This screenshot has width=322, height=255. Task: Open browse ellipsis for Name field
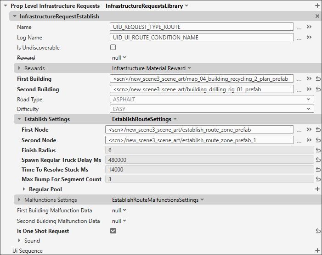pyautogui.click(x=299, y=27)
